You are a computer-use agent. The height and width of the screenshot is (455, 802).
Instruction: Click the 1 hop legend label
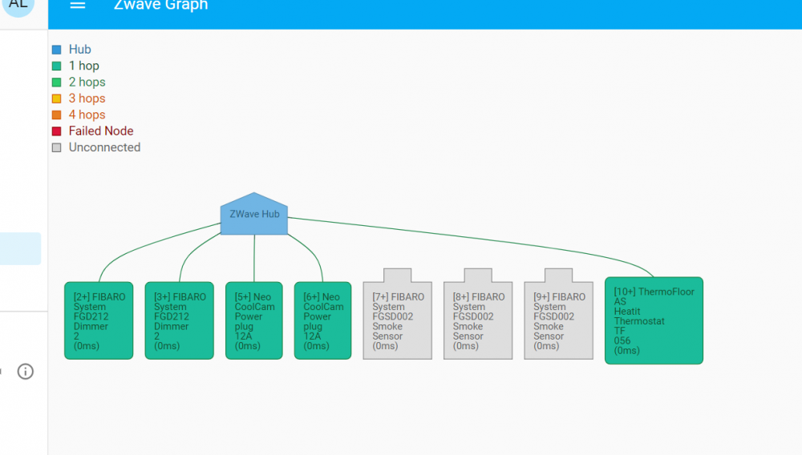pyautogui.click(x=84, y=66)
